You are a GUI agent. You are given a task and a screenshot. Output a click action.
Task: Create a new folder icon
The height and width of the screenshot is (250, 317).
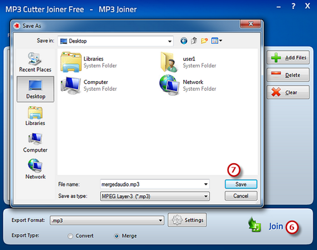[204, 41]
